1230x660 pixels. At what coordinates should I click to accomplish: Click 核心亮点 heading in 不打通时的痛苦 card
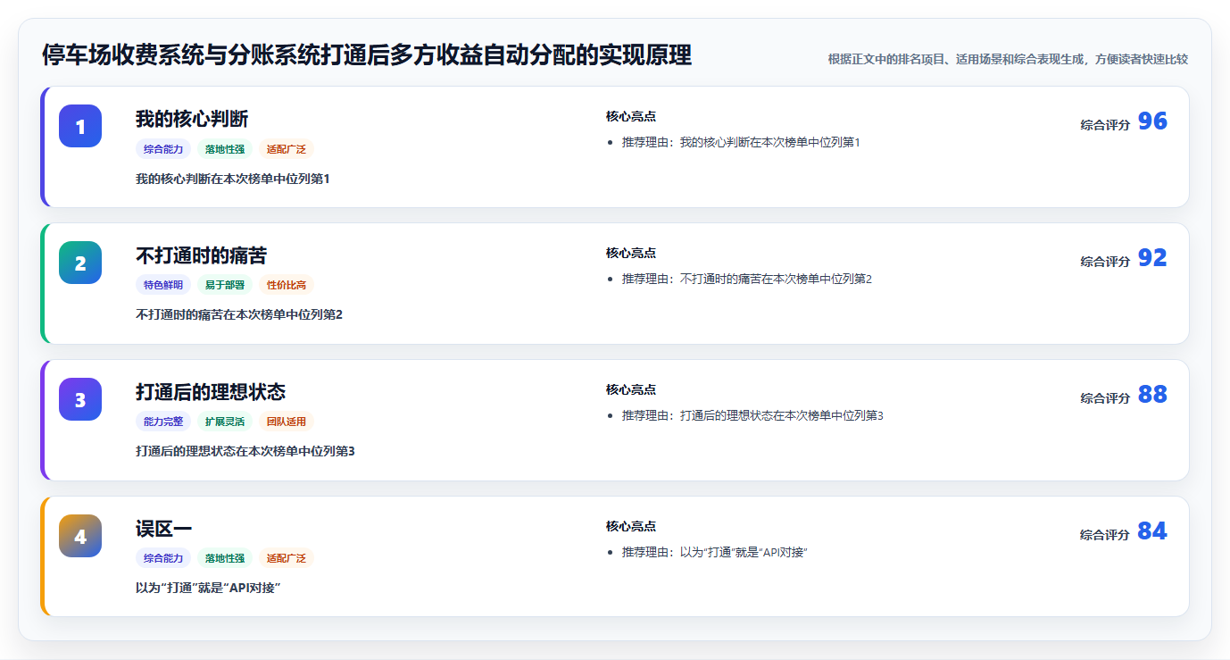pyautogui.click(x=631, y=254)
